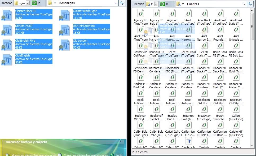Click the Calibri (TrueType) font icon
256x156 pixels.
pyautogui.click(x=236, y=109)
